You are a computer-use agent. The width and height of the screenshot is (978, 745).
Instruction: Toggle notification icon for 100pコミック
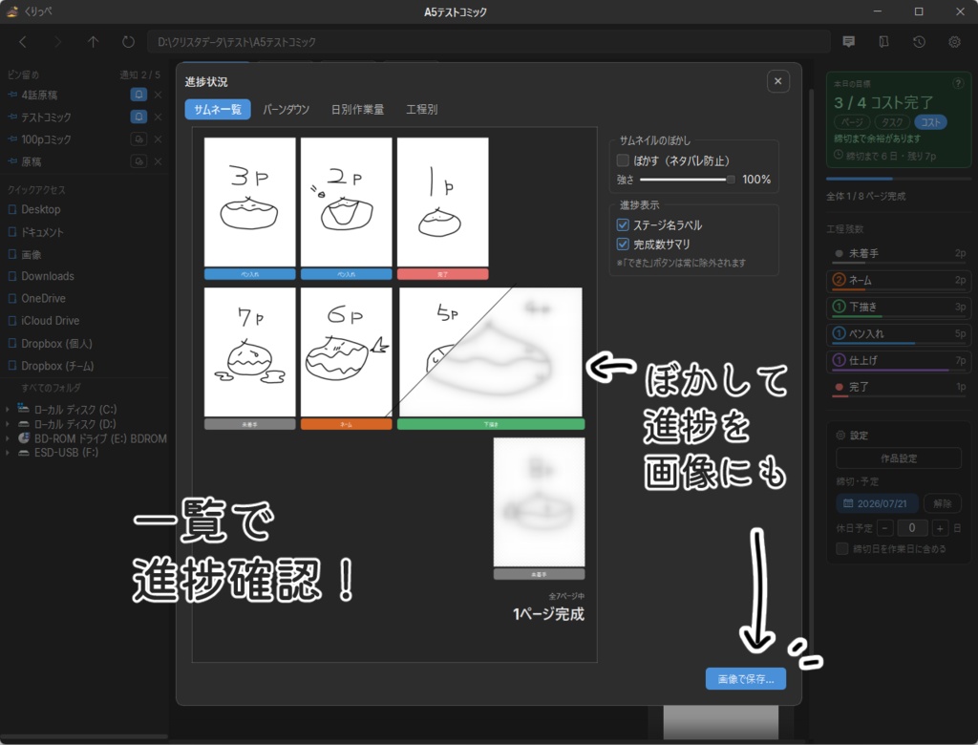click(138, 139)
